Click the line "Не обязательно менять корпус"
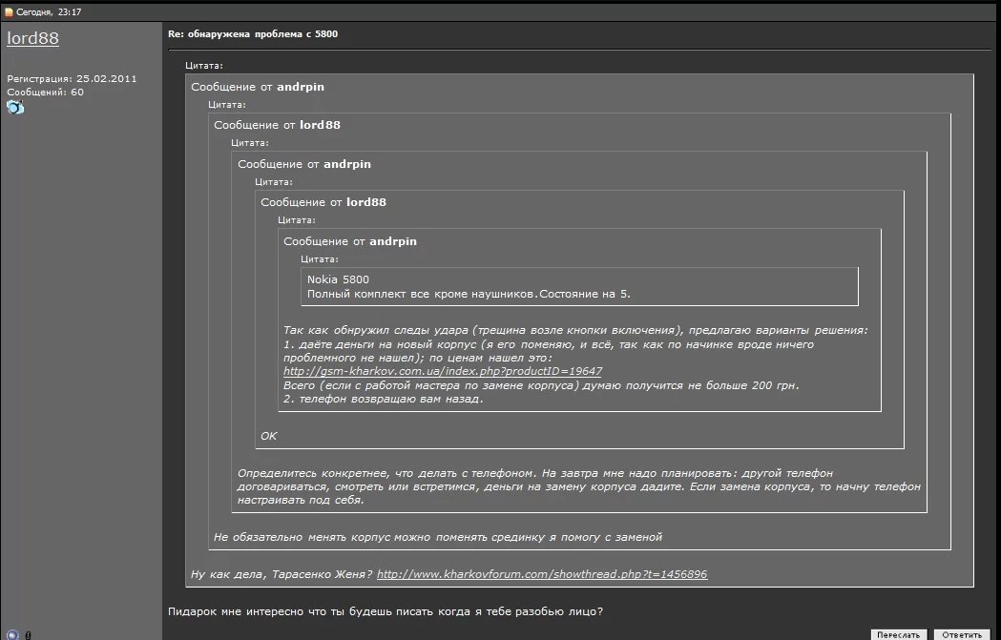 click(437, 537)
